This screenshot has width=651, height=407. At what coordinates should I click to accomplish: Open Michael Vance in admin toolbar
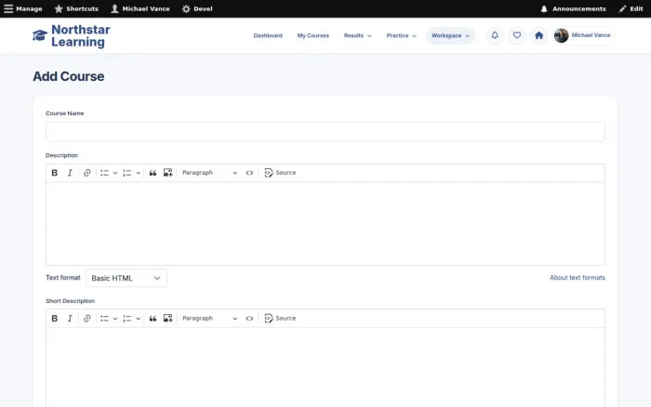[140, 8]
